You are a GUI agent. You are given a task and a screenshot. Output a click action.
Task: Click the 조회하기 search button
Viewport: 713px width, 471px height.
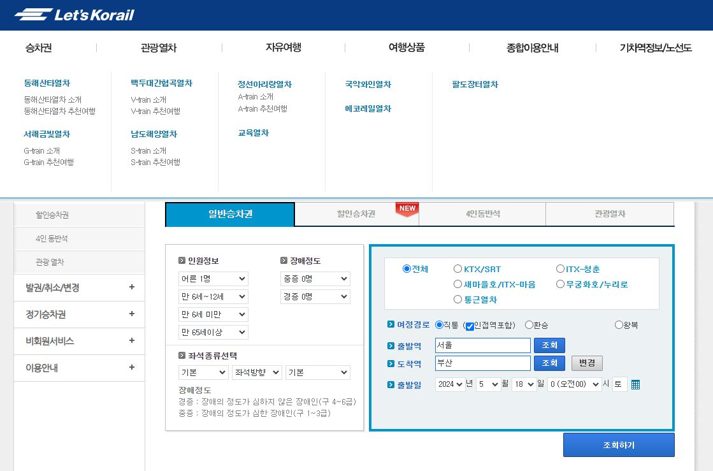pos(619,445)
